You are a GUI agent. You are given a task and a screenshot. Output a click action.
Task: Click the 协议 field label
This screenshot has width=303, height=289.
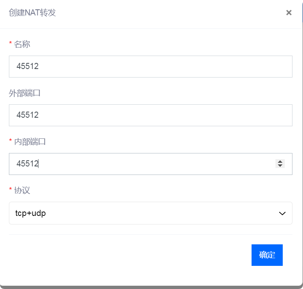coord(22,190)
